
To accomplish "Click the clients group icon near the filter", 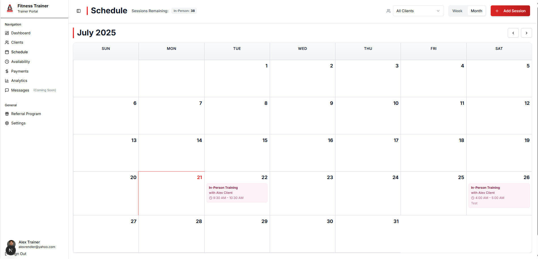I will pyautogui.click(x=388, y=11).
